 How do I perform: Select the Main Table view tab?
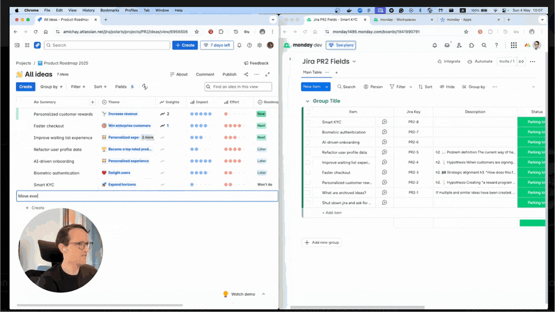pyautogui.click(x=312, y=72)
